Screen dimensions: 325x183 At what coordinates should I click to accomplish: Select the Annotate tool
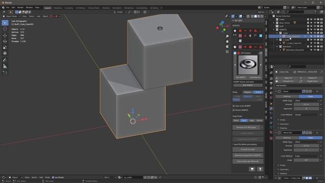click(x=5, y=60)
